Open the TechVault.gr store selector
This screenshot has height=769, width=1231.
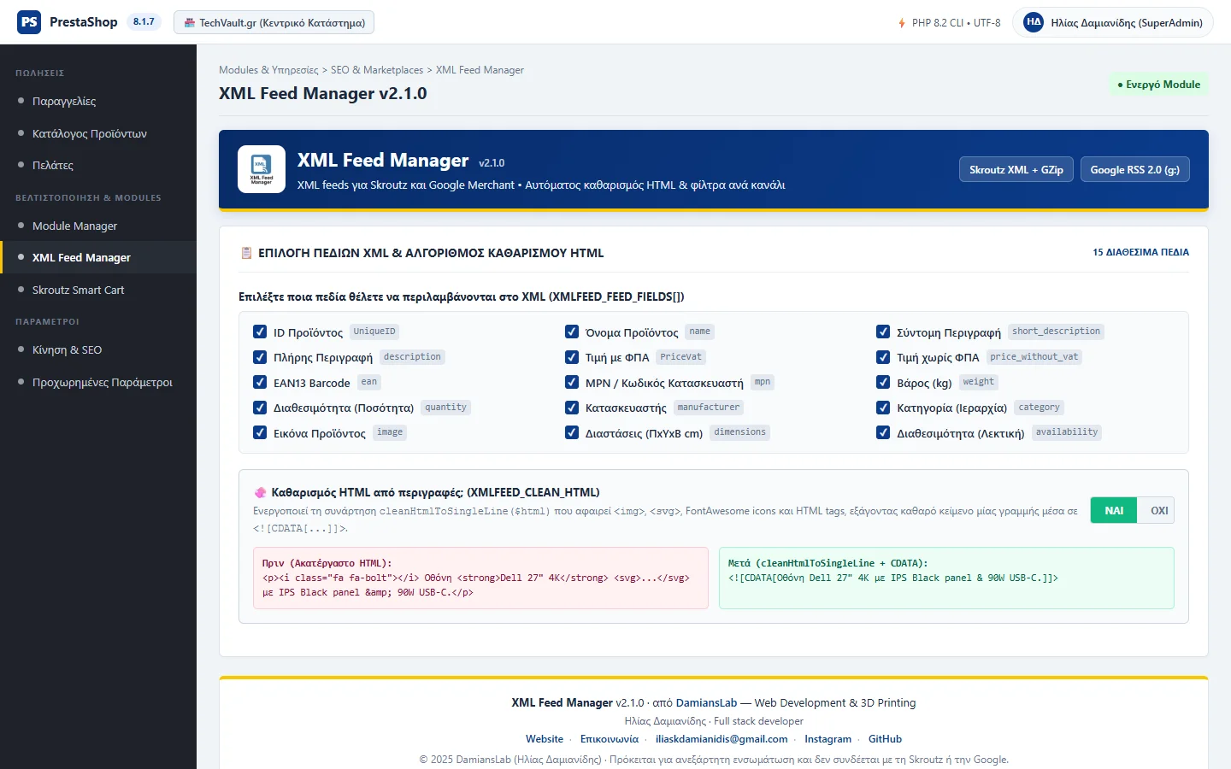coord(274,23)
